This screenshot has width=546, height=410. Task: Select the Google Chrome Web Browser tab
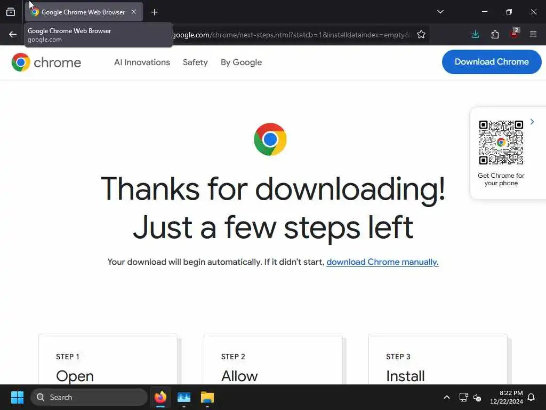(x=84, y=12)
